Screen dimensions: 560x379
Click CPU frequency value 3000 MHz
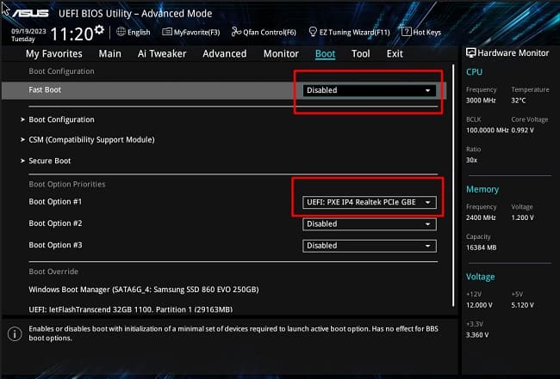pyautogui.click(x=481, y=101)
